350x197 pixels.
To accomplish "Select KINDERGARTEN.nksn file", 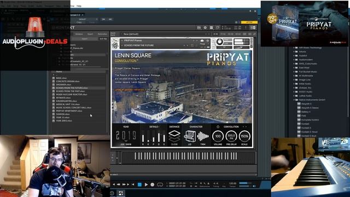I will [x=66, y=101].
